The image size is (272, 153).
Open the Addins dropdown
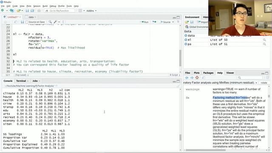point(91,11)
